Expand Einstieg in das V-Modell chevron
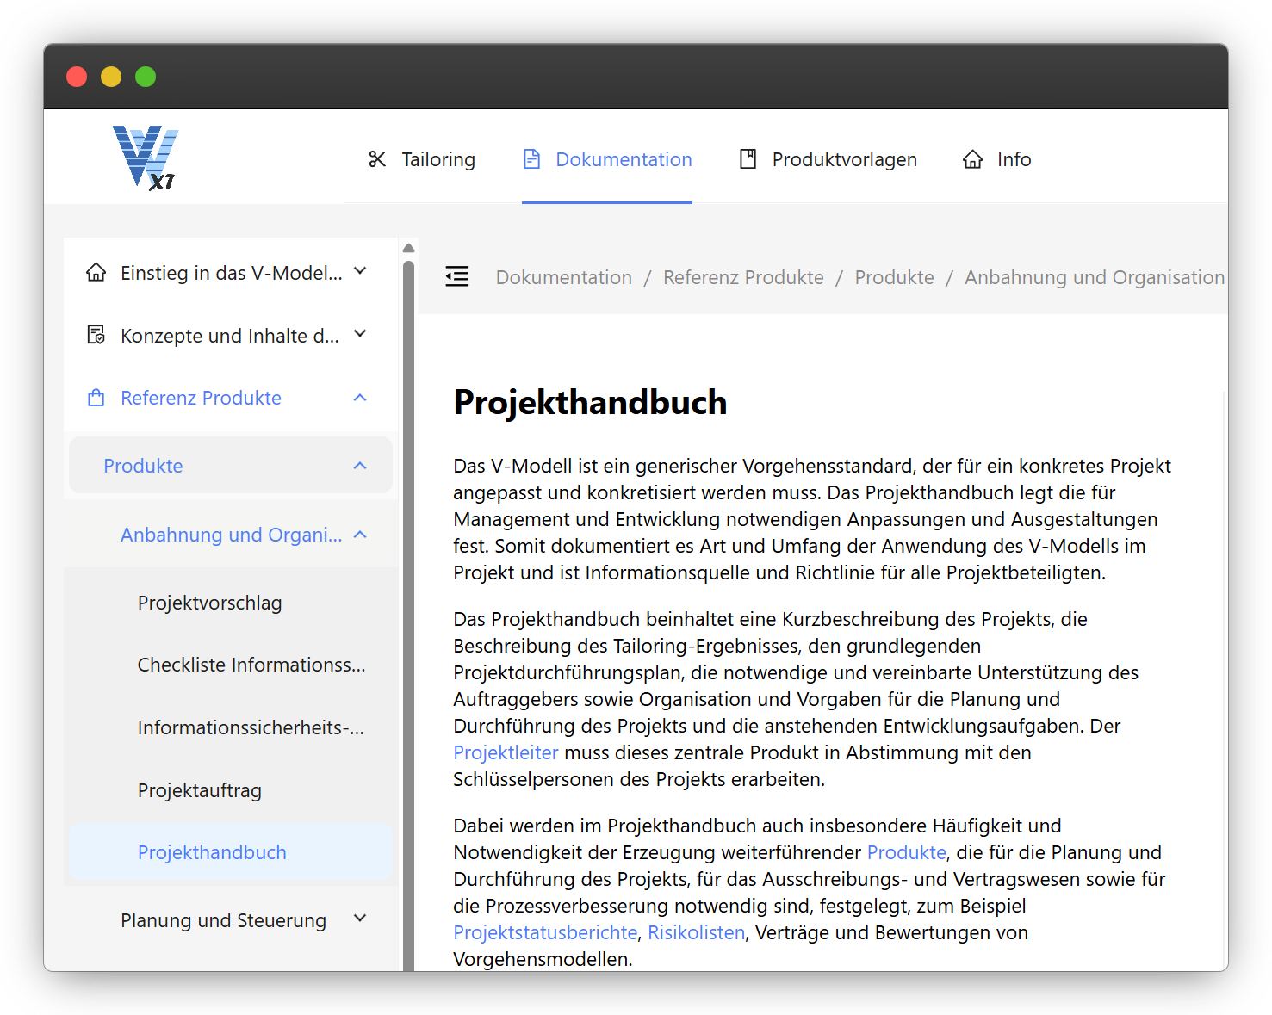Viewport: 1272px width, 1015px height. pos(360,271)
